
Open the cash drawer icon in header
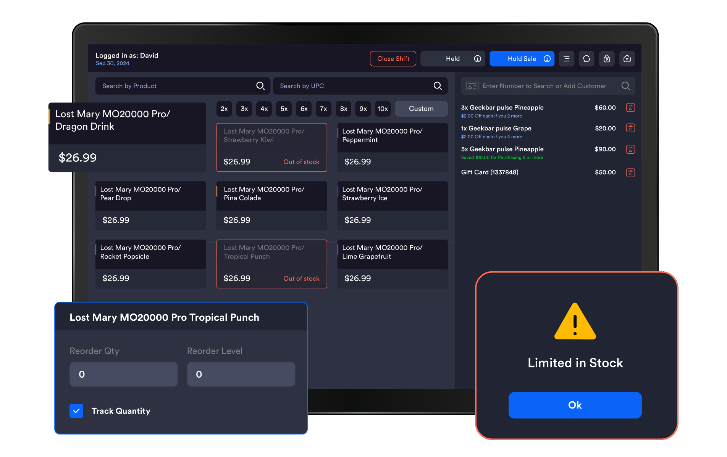[627, 59]
